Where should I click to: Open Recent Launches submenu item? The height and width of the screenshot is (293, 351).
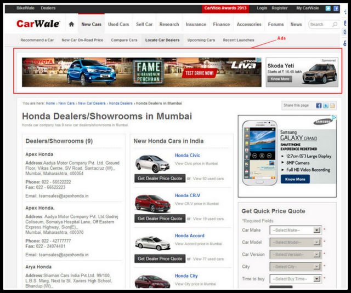click(x=239, y=40)
